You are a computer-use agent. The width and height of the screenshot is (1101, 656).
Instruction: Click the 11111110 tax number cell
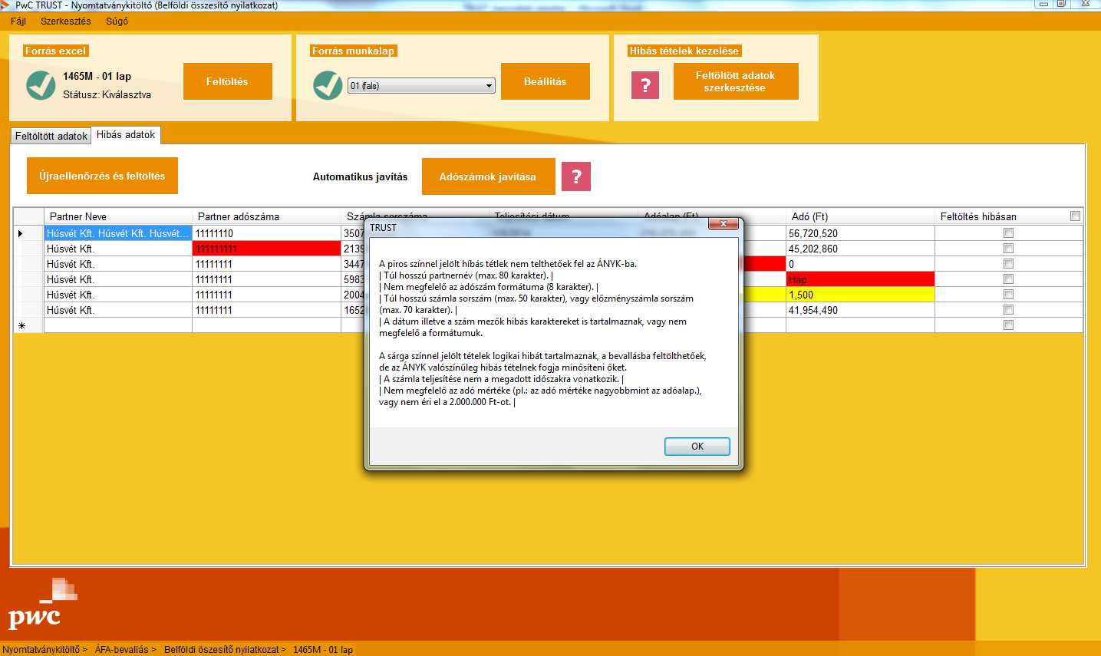tap(266, 233)
